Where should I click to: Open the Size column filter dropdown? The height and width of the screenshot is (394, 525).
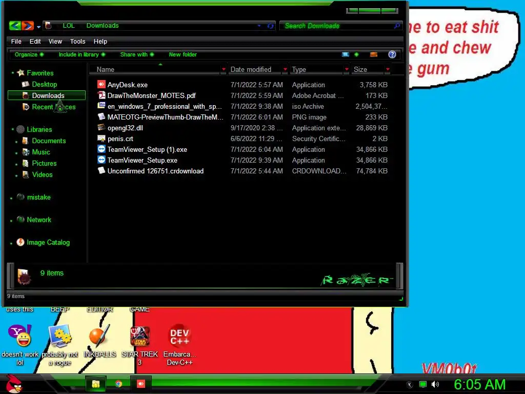[388, 69]
